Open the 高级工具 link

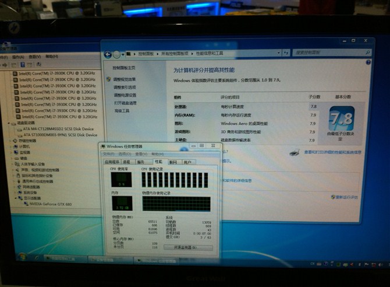(122, 111)
